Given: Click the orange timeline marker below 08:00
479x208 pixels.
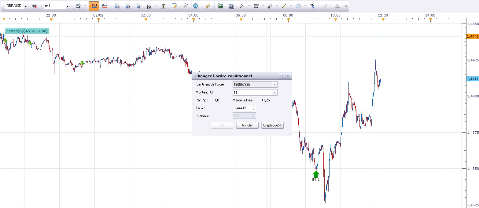Looking at the screenshot, I should 288,20.
